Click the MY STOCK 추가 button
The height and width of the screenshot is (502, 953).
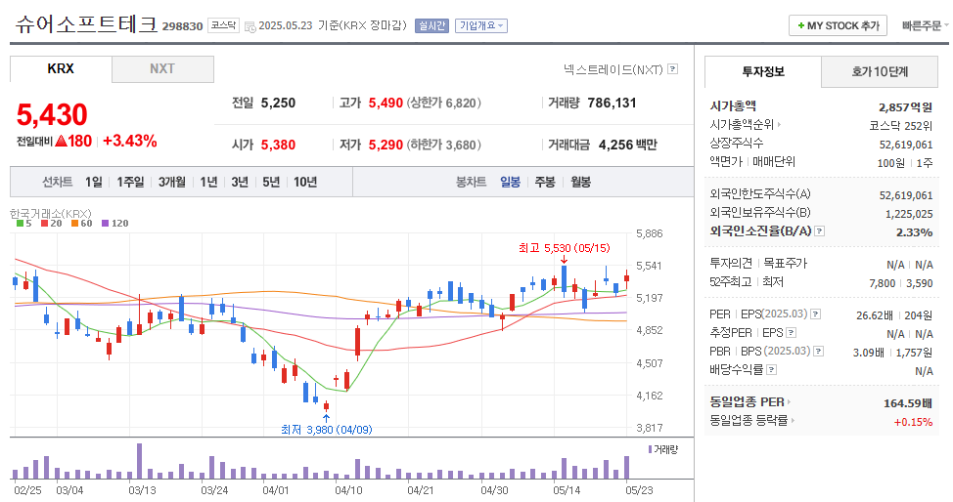tap(839, 25)
